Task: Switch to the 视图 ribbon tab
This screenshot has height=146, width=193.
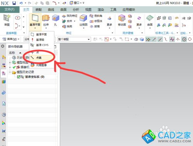Action: tap(88, 10)
